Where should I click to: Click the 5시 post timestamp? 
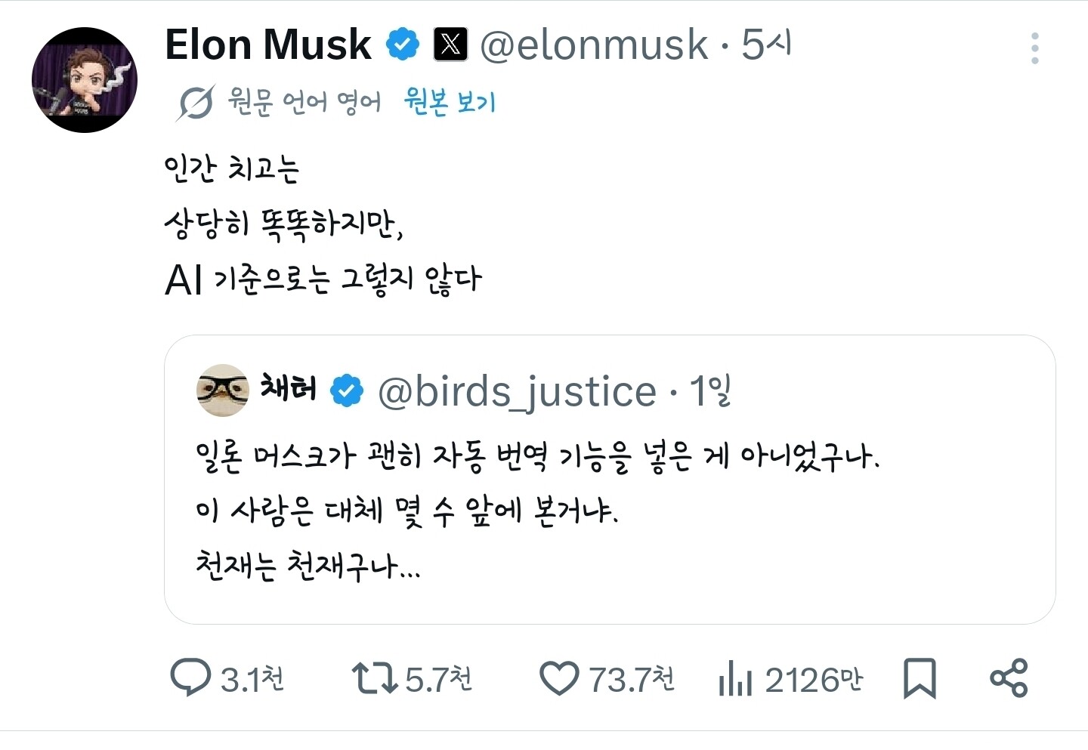click(x=765, y=45)
